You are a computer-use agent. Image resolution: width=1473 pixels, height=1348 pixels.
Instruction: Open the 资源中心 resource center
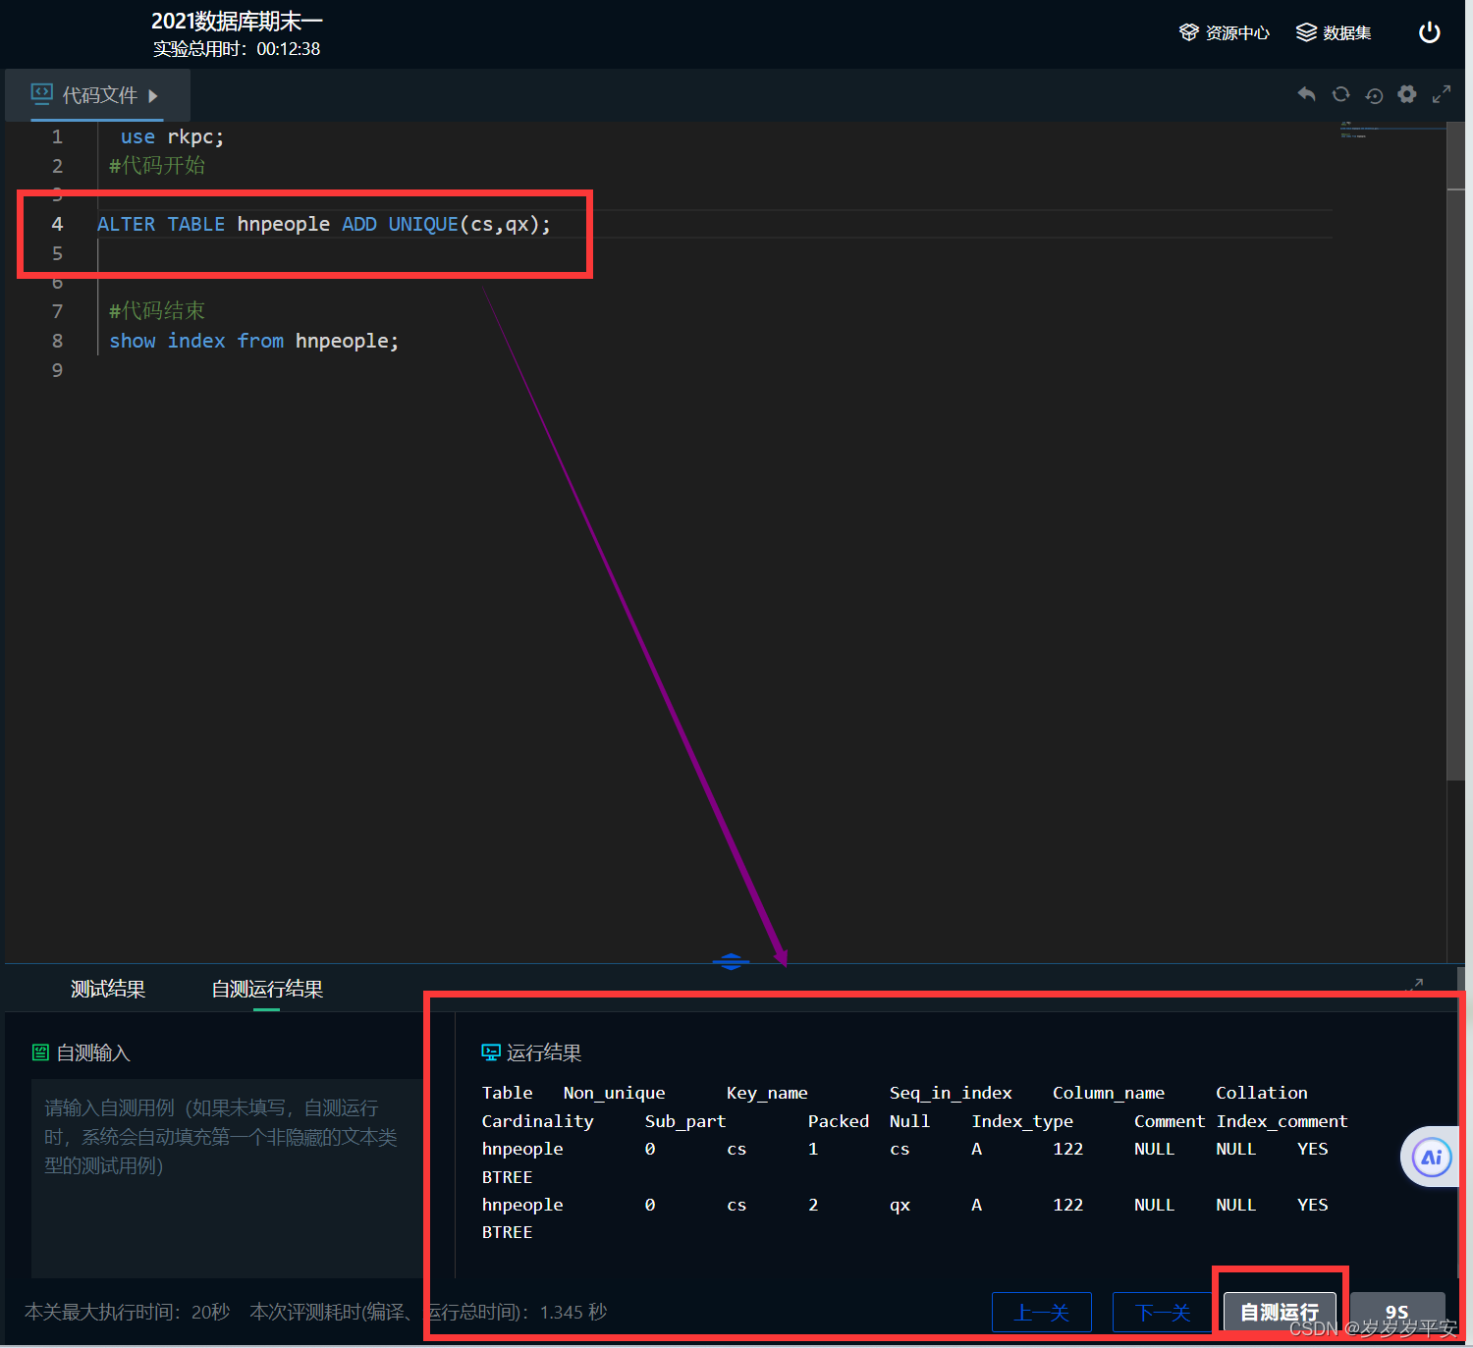(x=1224, y=32)
